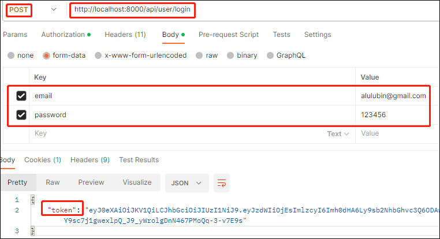
Task: Uncheck the email row checkbox
Action: click(21, 96)
